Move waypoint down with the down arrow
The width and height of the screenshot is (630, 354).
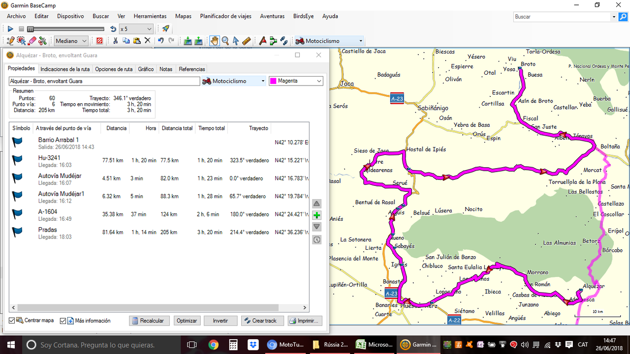[x=317, y=227]
